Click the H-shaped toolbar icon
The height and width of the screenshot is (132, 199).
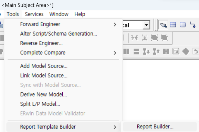tap(166, 51)
